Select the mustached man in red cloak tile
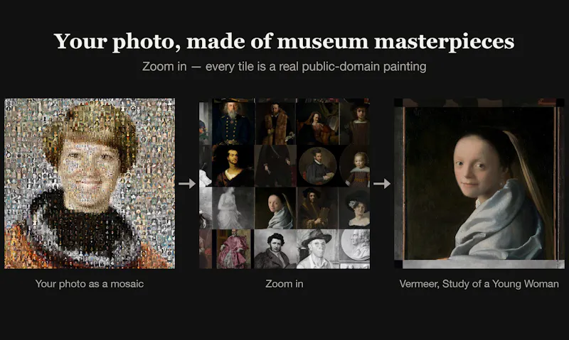Image resolution: width=569 pixels, height=340 pixels. coord(233,166)
